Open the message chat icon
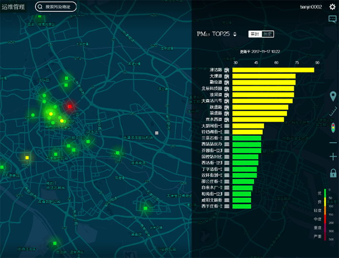The width and height of the screenshot is (339, 258). coord(332,19)
